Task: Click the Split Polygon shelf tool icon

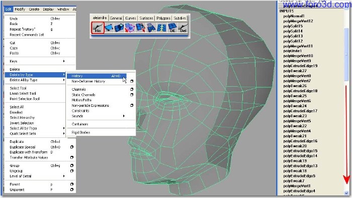Action: click(151, 28)
